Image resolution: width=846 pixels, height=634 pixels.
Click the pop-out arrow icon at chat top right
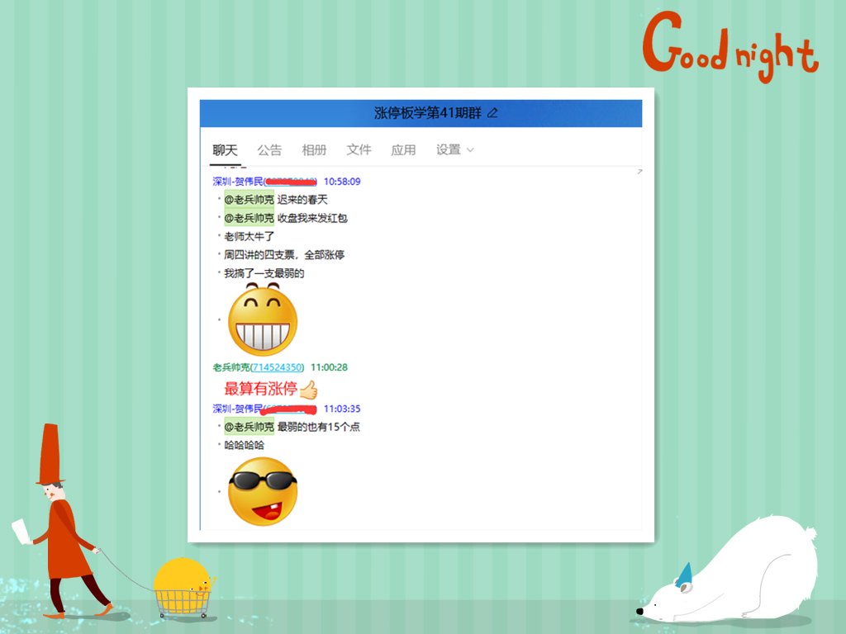[639, 172]
